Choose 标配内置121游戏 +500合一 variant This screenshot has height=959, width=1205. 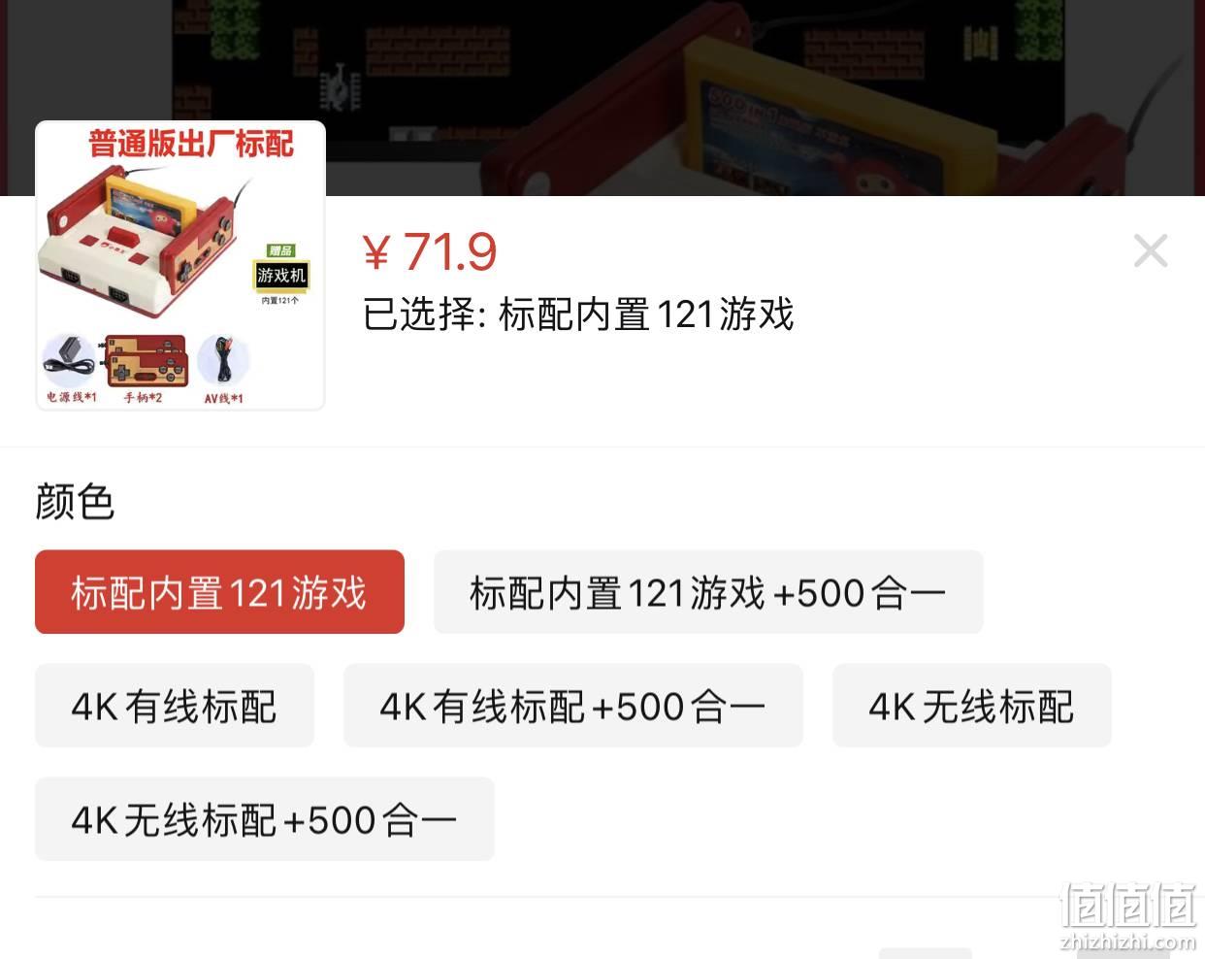point(708,592)
